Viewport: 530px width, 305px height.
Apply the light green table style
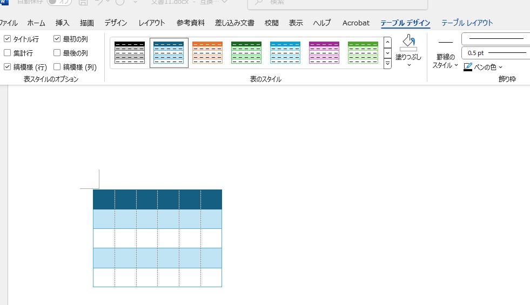pos(363,53)
